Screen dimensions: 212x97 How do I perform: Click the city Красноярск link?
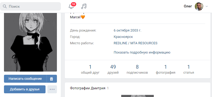[x=123, y=37]
